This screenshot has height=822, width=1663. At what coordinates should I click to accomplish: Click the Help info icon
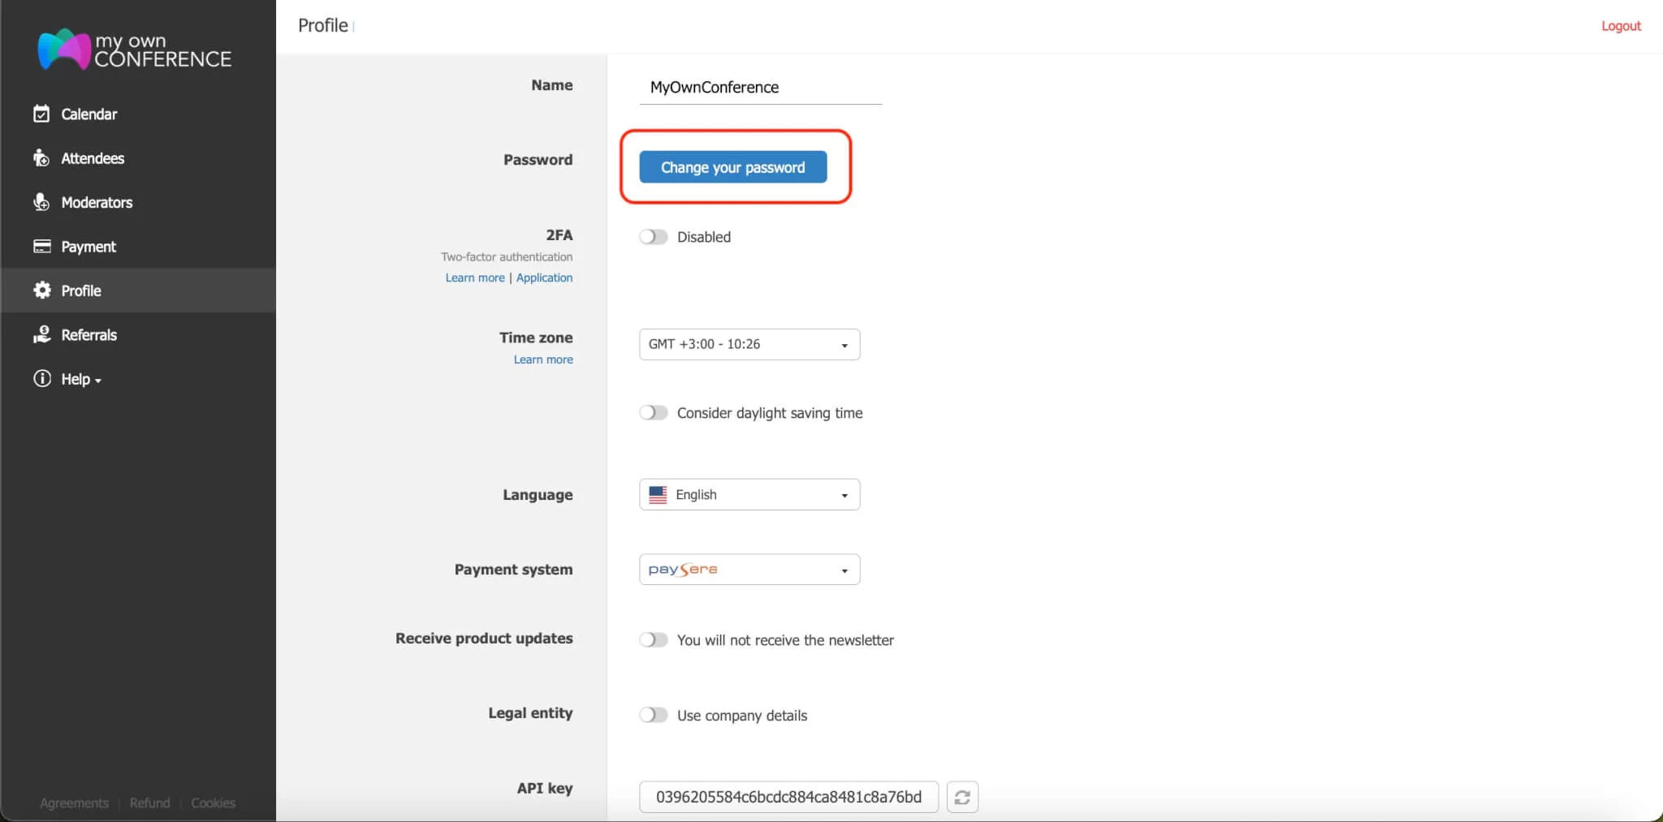[42, 378]
